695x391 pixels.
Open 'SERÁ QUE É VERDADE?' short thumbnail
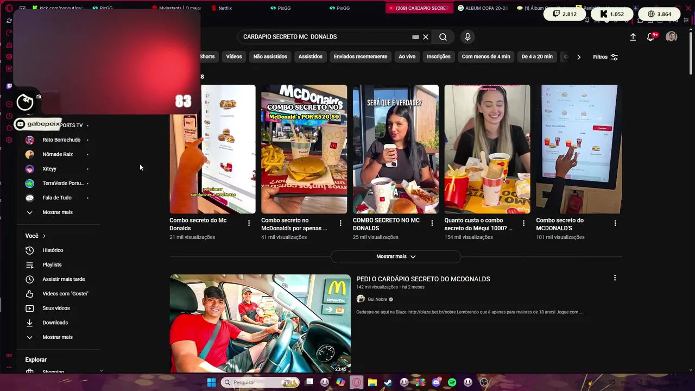[396, 149]
